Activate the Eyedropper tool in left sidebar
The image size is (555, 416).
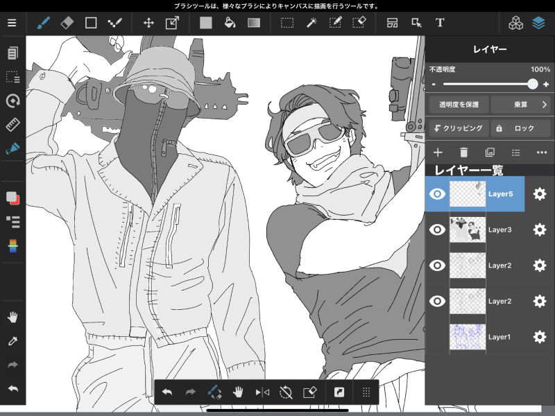[12, 340]
